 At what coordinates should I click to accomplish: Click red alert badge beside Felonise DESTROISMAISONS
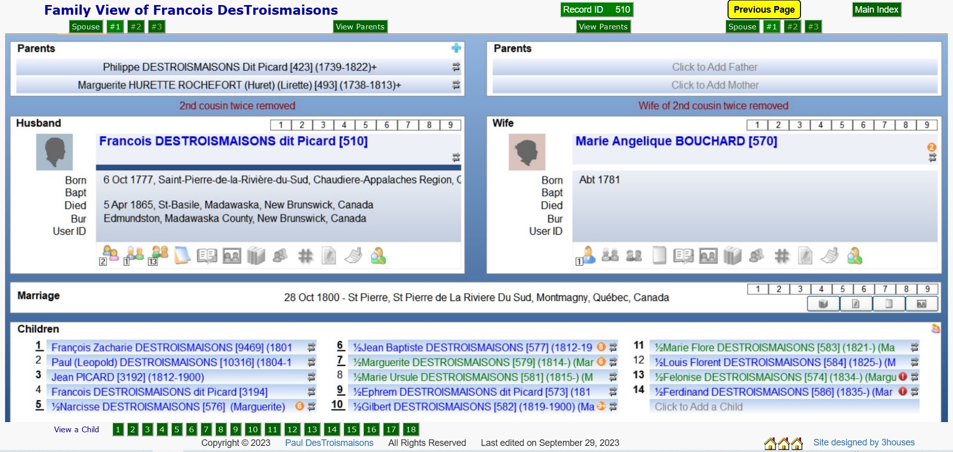tap(902, 376)
